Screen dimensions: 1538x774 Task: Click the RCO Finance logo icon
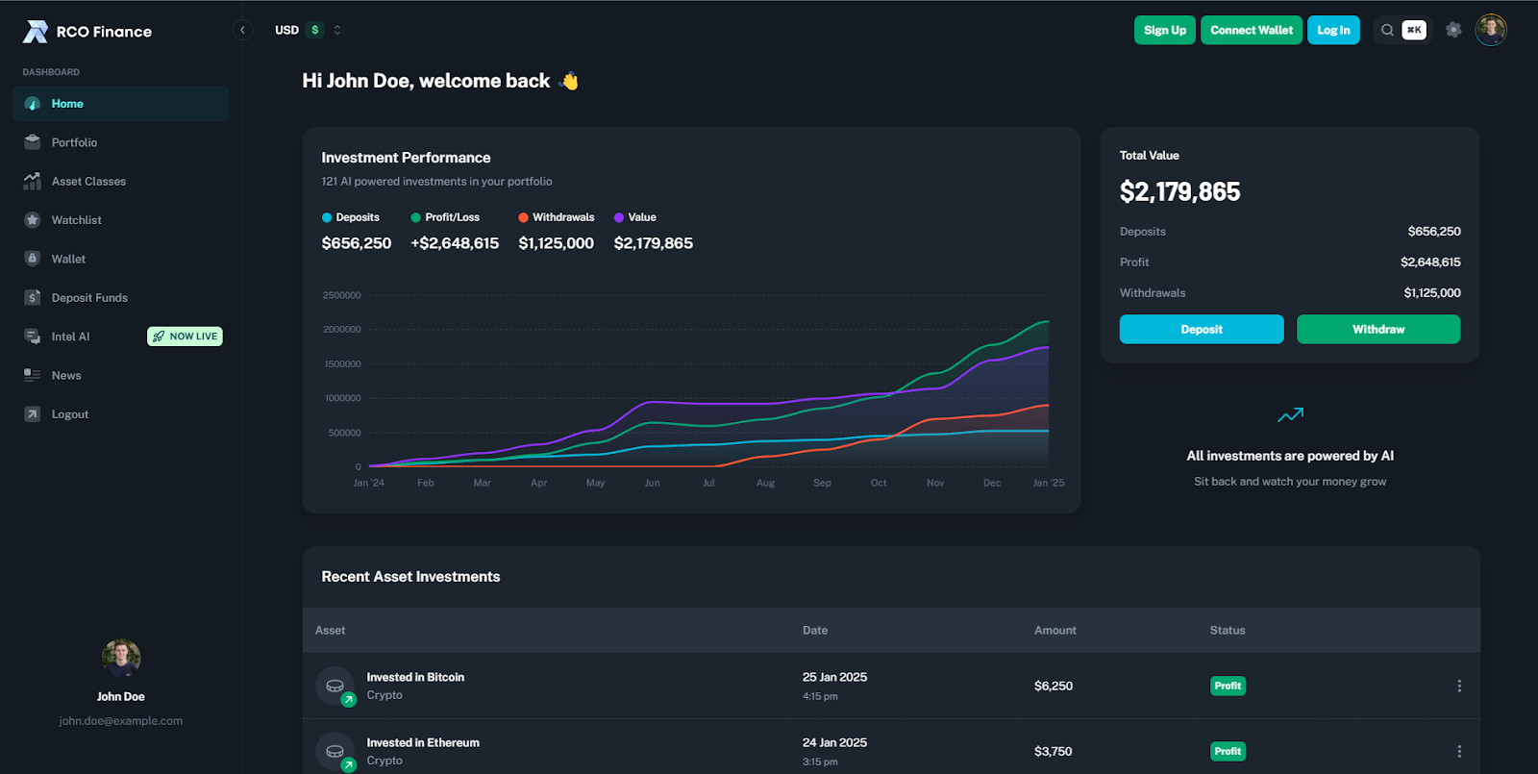[x=36, y=32]
